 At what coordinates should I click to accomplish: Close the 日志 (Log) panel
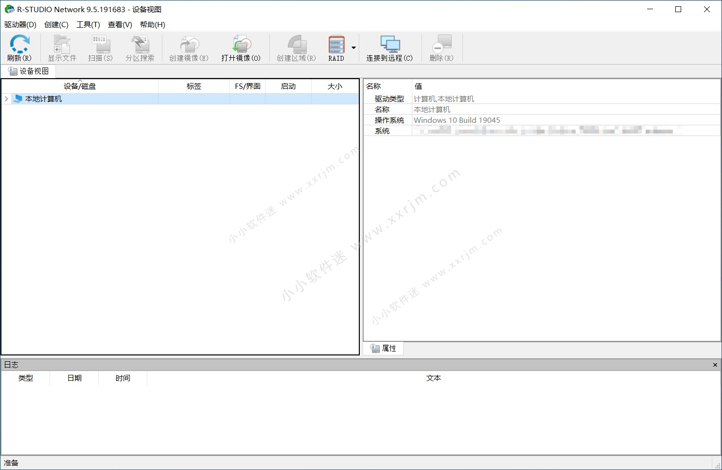click(715, 364)
